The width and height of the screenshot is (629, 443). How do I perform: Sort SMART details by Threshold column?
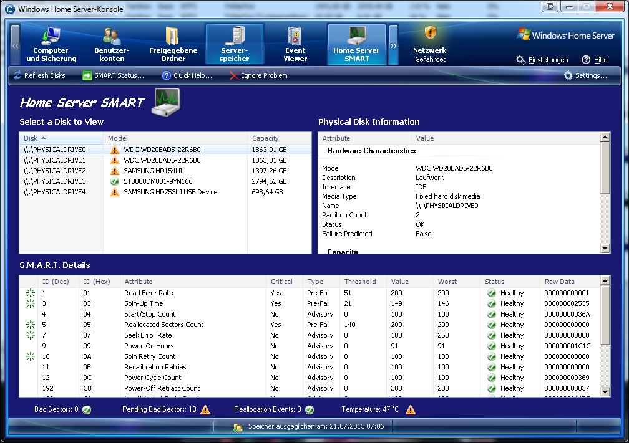point(363,282)
